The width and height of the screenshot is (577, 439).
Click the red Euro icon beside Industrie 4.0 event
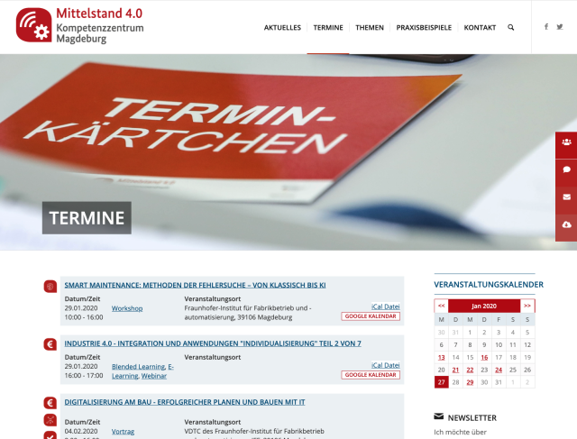pyautogui.click(x=50, y=344)
